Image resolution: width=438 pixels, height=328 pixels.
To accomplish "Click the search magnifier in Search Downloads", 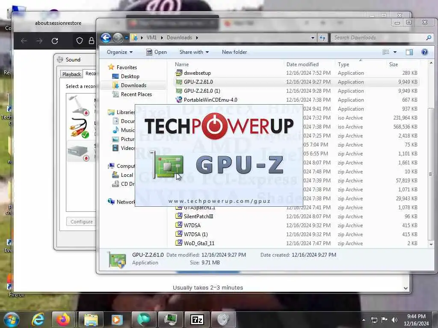I will (x=429, y=38).
